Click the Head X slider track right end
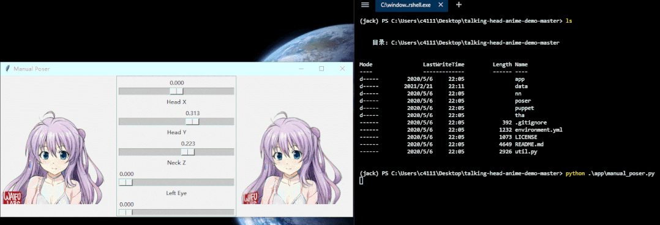660x225 pixels. 231,91
